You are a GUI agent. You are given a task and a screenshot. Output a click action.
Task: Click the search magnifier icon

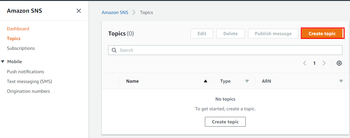click(114, 50)
